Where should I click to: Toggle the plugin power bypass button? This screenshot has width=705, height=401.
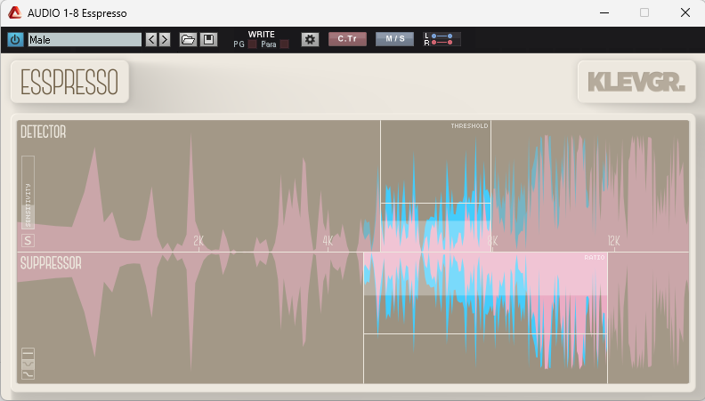coord(15,39)
